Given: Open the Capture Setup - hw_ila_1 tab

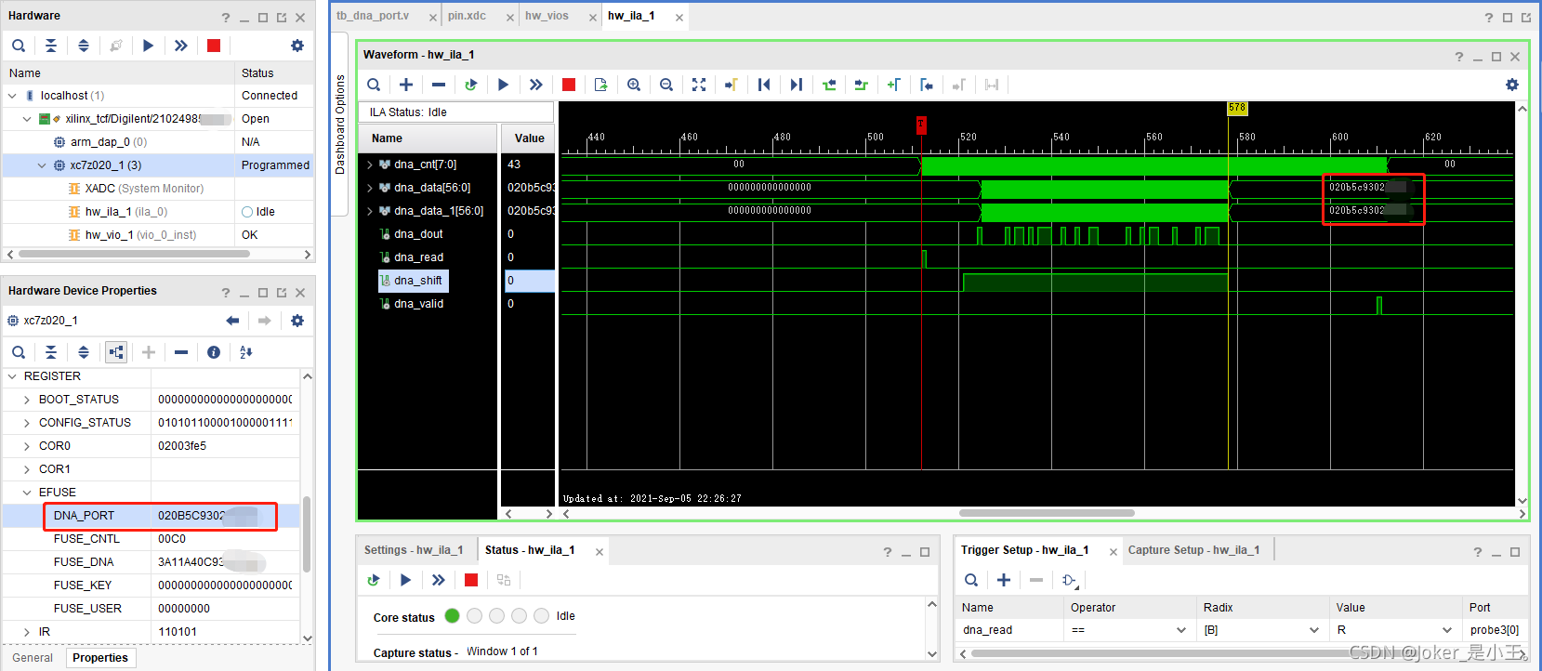Looking at the screenshot, I should pos(1193,550).
